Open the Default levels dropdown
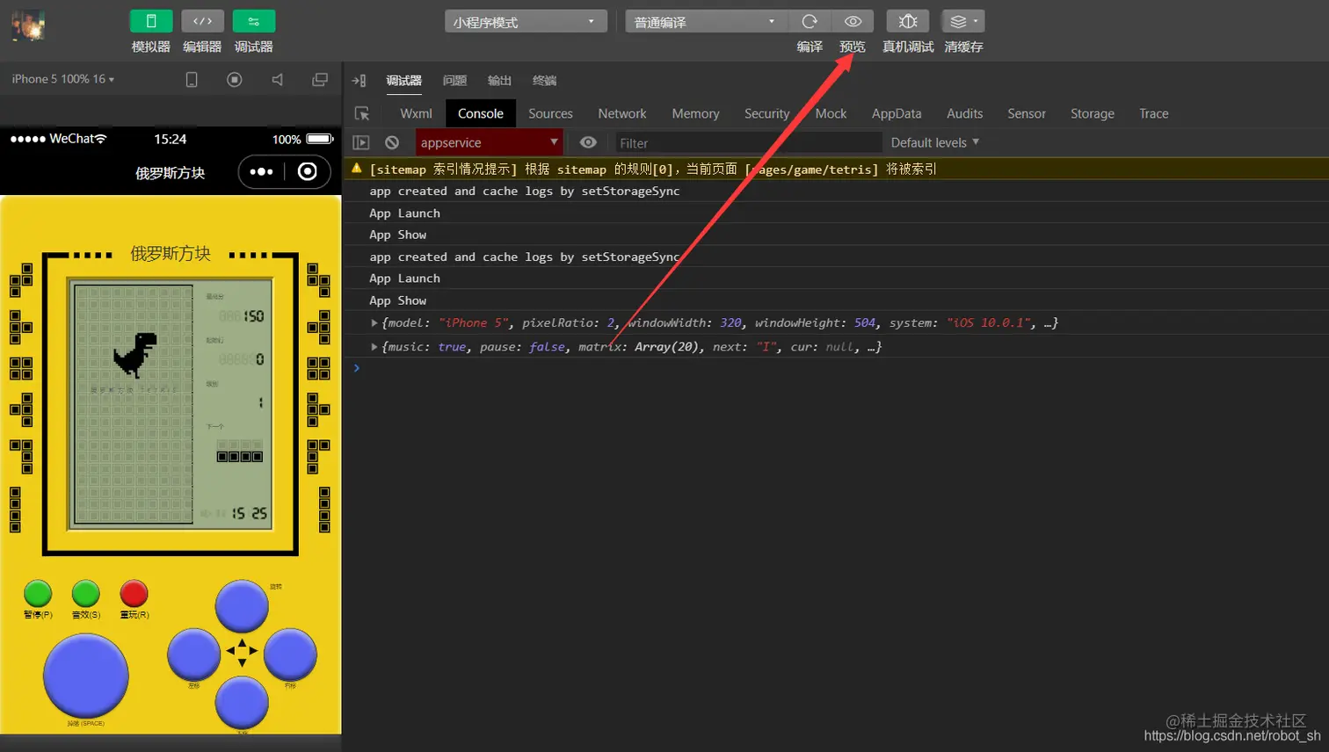The height and width of the screenshot is (752, 1329). click(934, 142)
